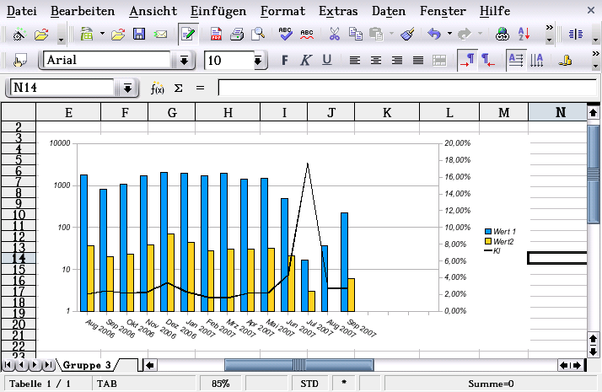Insert Sum with the Sigma icon

click(x=178, y=89)
